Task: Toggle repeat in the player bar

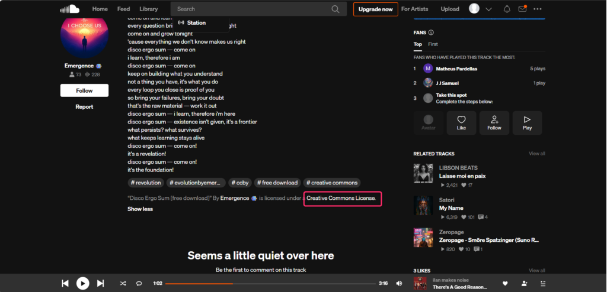Action: [x=139, y=284]
